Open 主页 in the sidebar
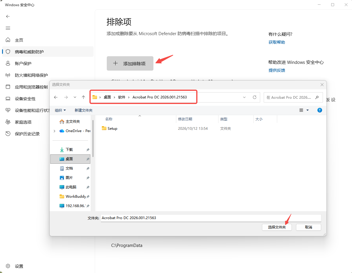This screenshot has height=273, width=352. click(48, 40)
